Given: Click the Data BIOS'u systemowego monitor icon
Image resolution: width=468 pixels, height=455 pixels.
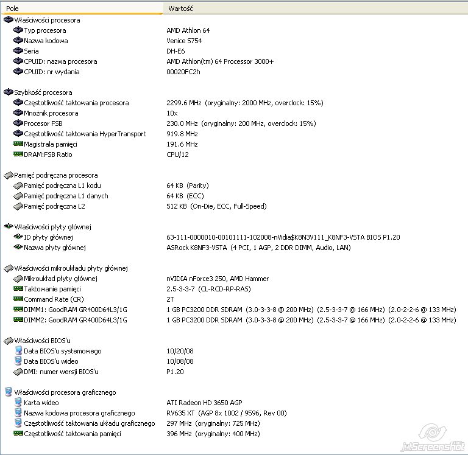Looking at the screenshot, I should click(x=18, y=351).
